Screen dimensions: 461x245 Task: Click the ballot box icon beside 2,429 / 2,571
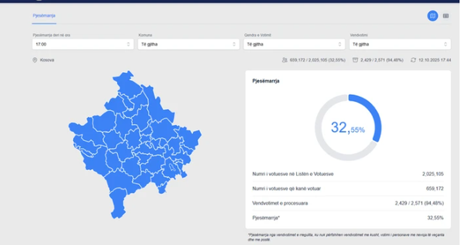coord(354,60)
